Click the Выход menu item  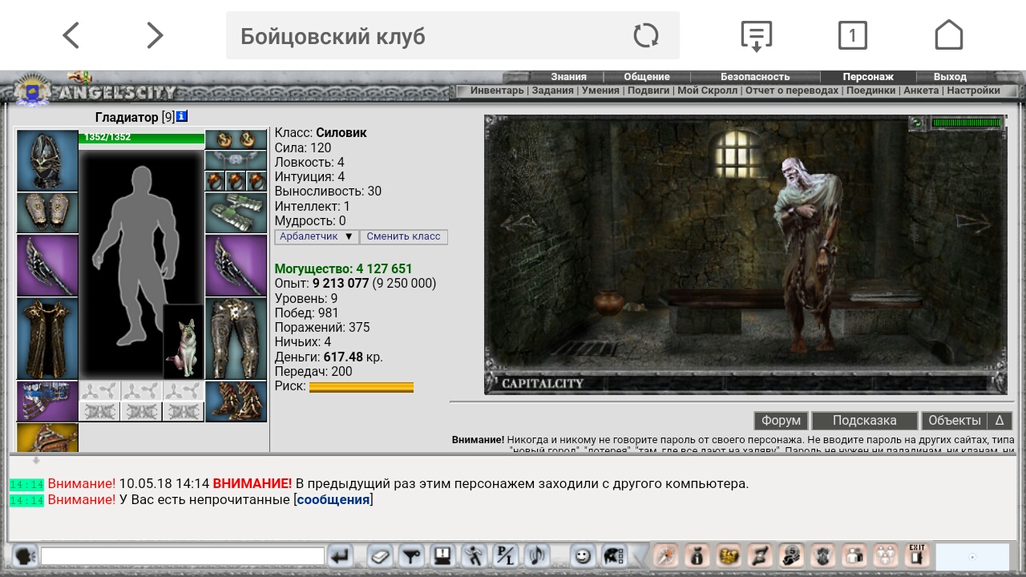click(950, 77)
